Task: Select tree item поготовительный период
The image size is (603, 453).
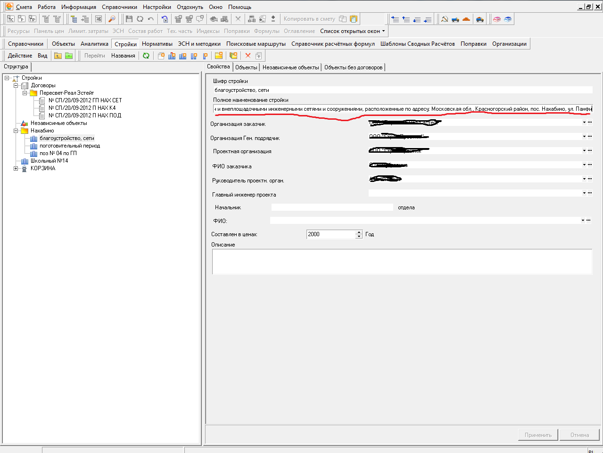Action: click(70, 146)
